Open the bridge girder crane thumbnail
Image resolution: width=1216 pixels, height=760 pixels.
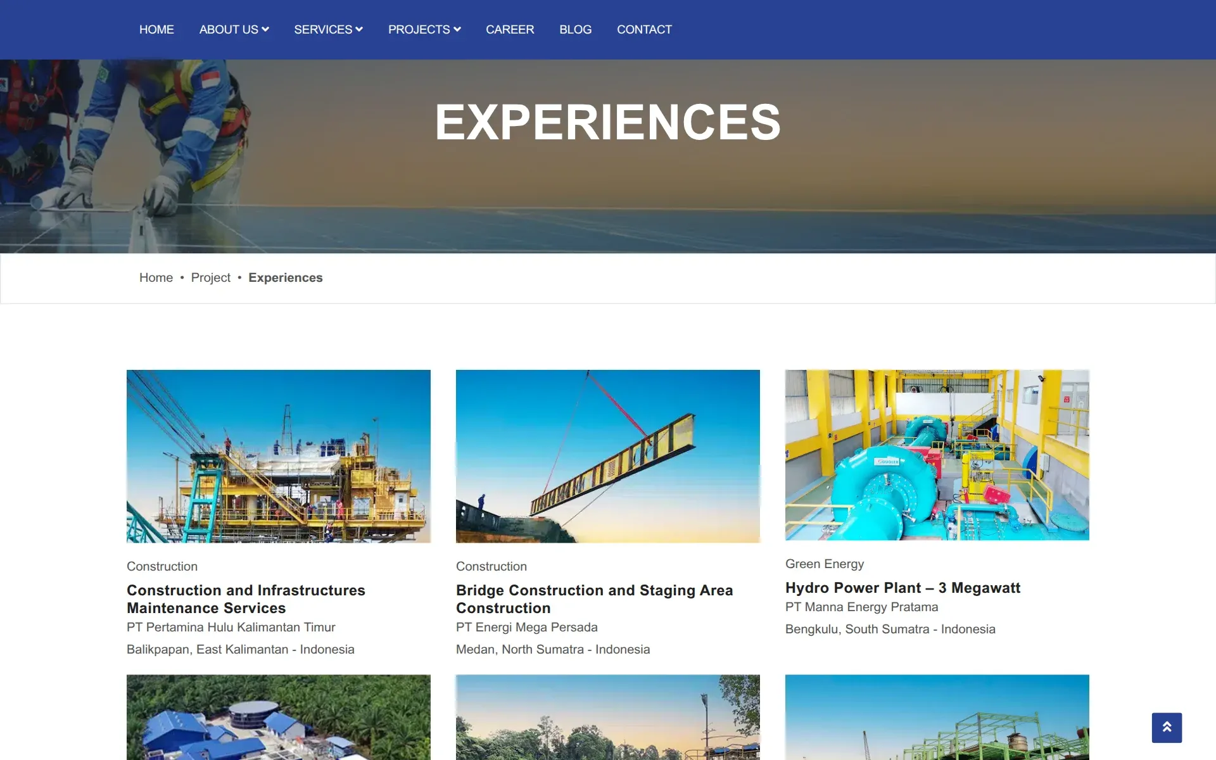coord(608,456)
